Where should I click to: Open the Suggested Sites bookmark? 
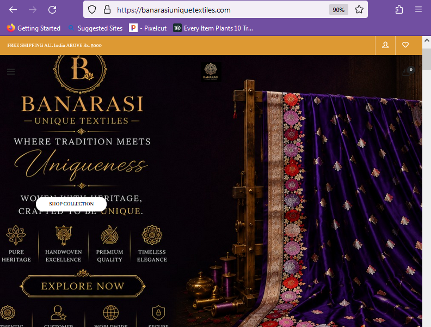pos(95,28)
